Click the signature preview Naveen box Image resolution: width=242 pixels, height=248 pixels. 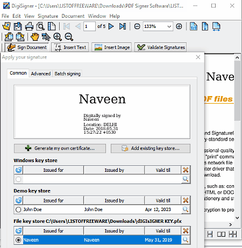point(102,112)
